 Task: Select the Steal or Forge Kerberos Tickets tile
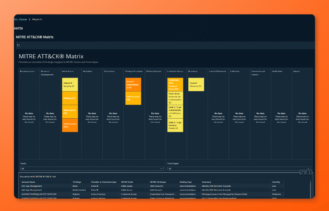[175, 125]
